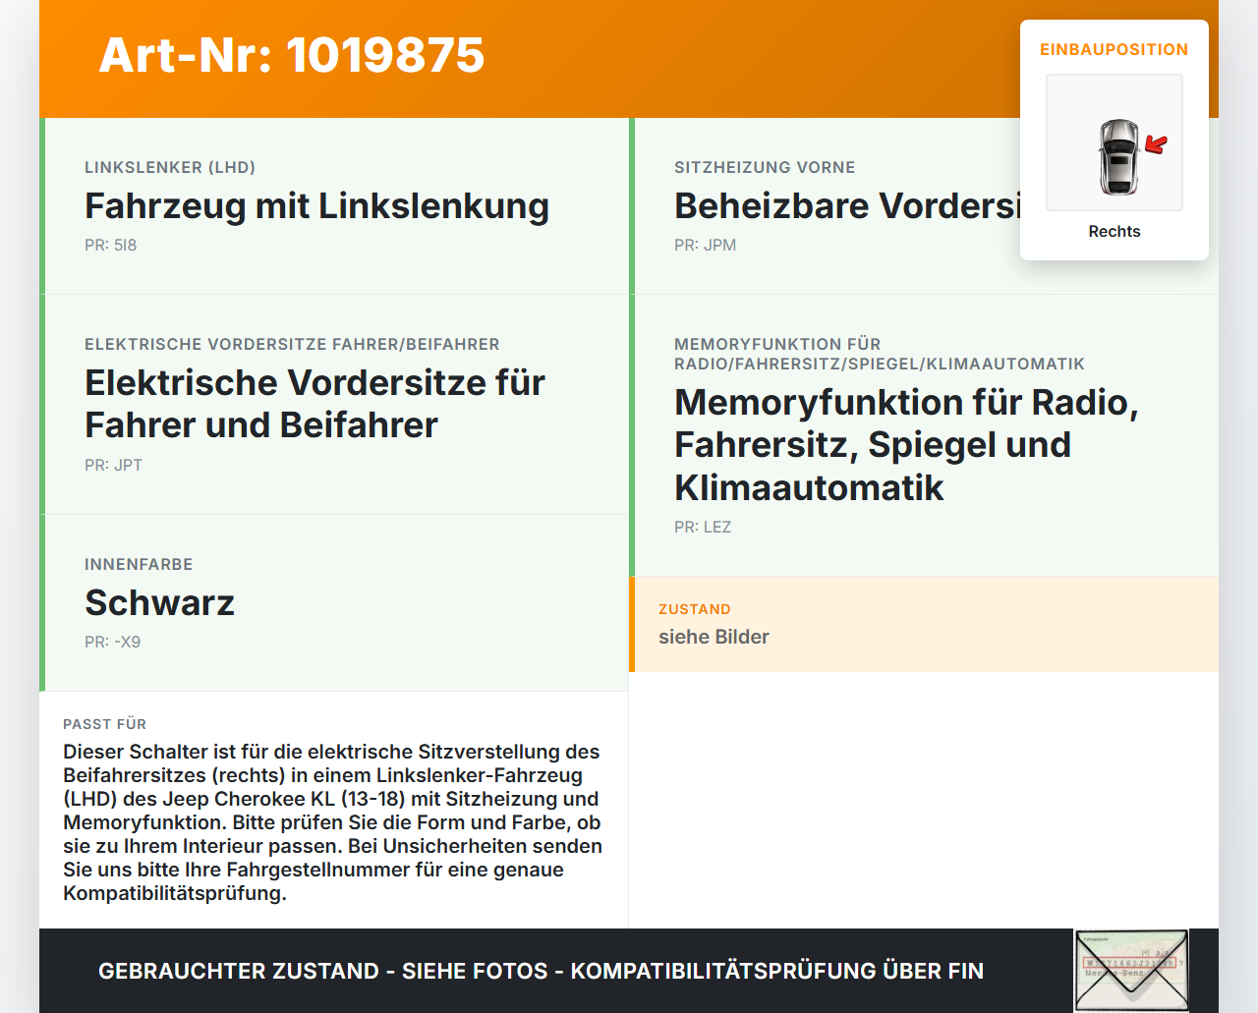The image size is (1258, 1013).
Task: Click the red arrow pointing at passenger seat
Action: (1154, 143)
